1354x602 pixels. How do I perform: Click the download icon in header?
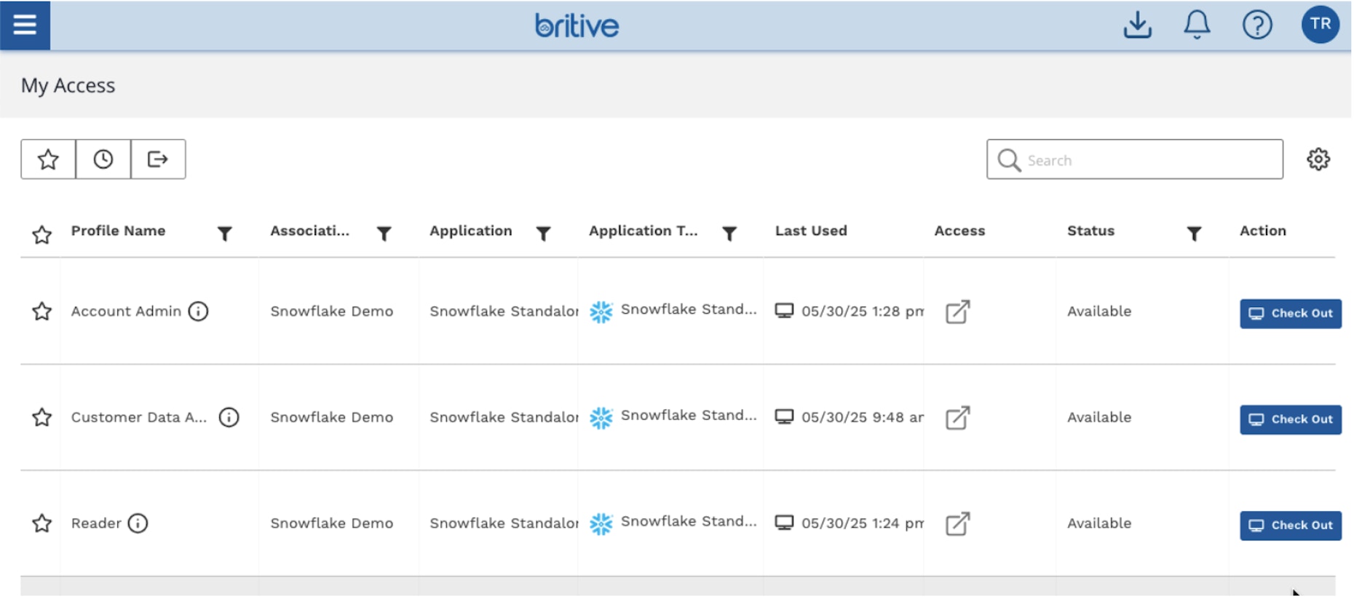tap(1137, 25)
